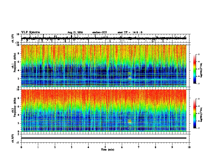Click the "9" tick on the time axis

[172, 147]
